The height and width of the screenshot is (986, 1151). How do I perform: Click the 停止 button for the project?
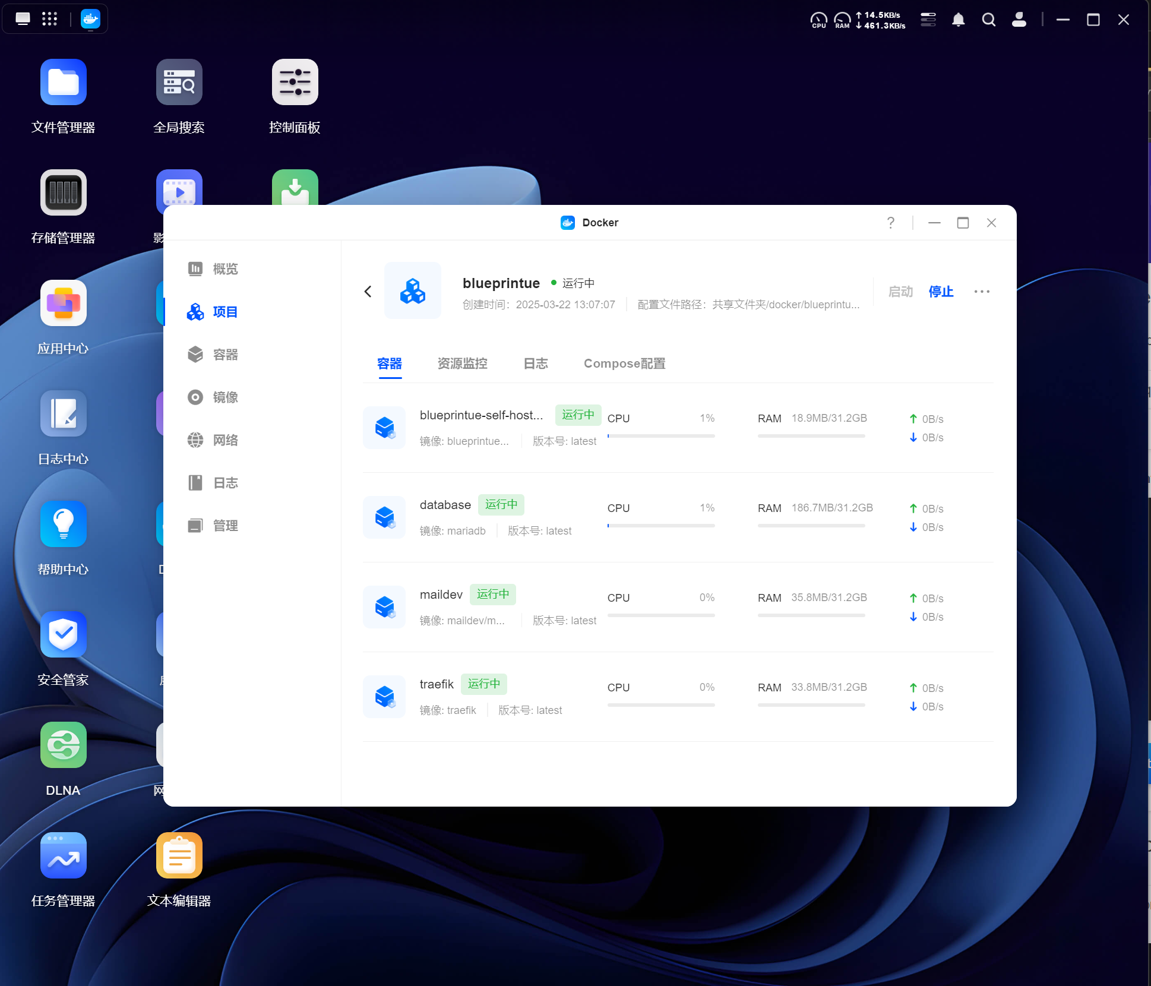[x=941, y=292]
